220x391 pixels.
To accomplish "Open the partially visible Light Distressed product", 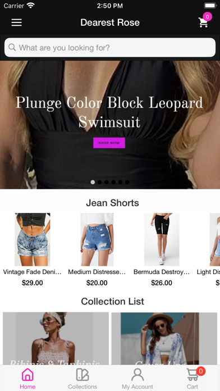I will (214, 239).
